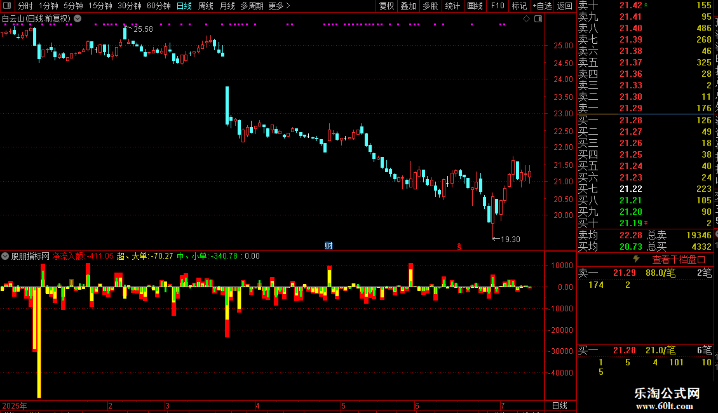Image resolution: width=718 pixels, height=413 pixels.
Task: Click the 买五 price 21.24 row
Action: [645, 166]
